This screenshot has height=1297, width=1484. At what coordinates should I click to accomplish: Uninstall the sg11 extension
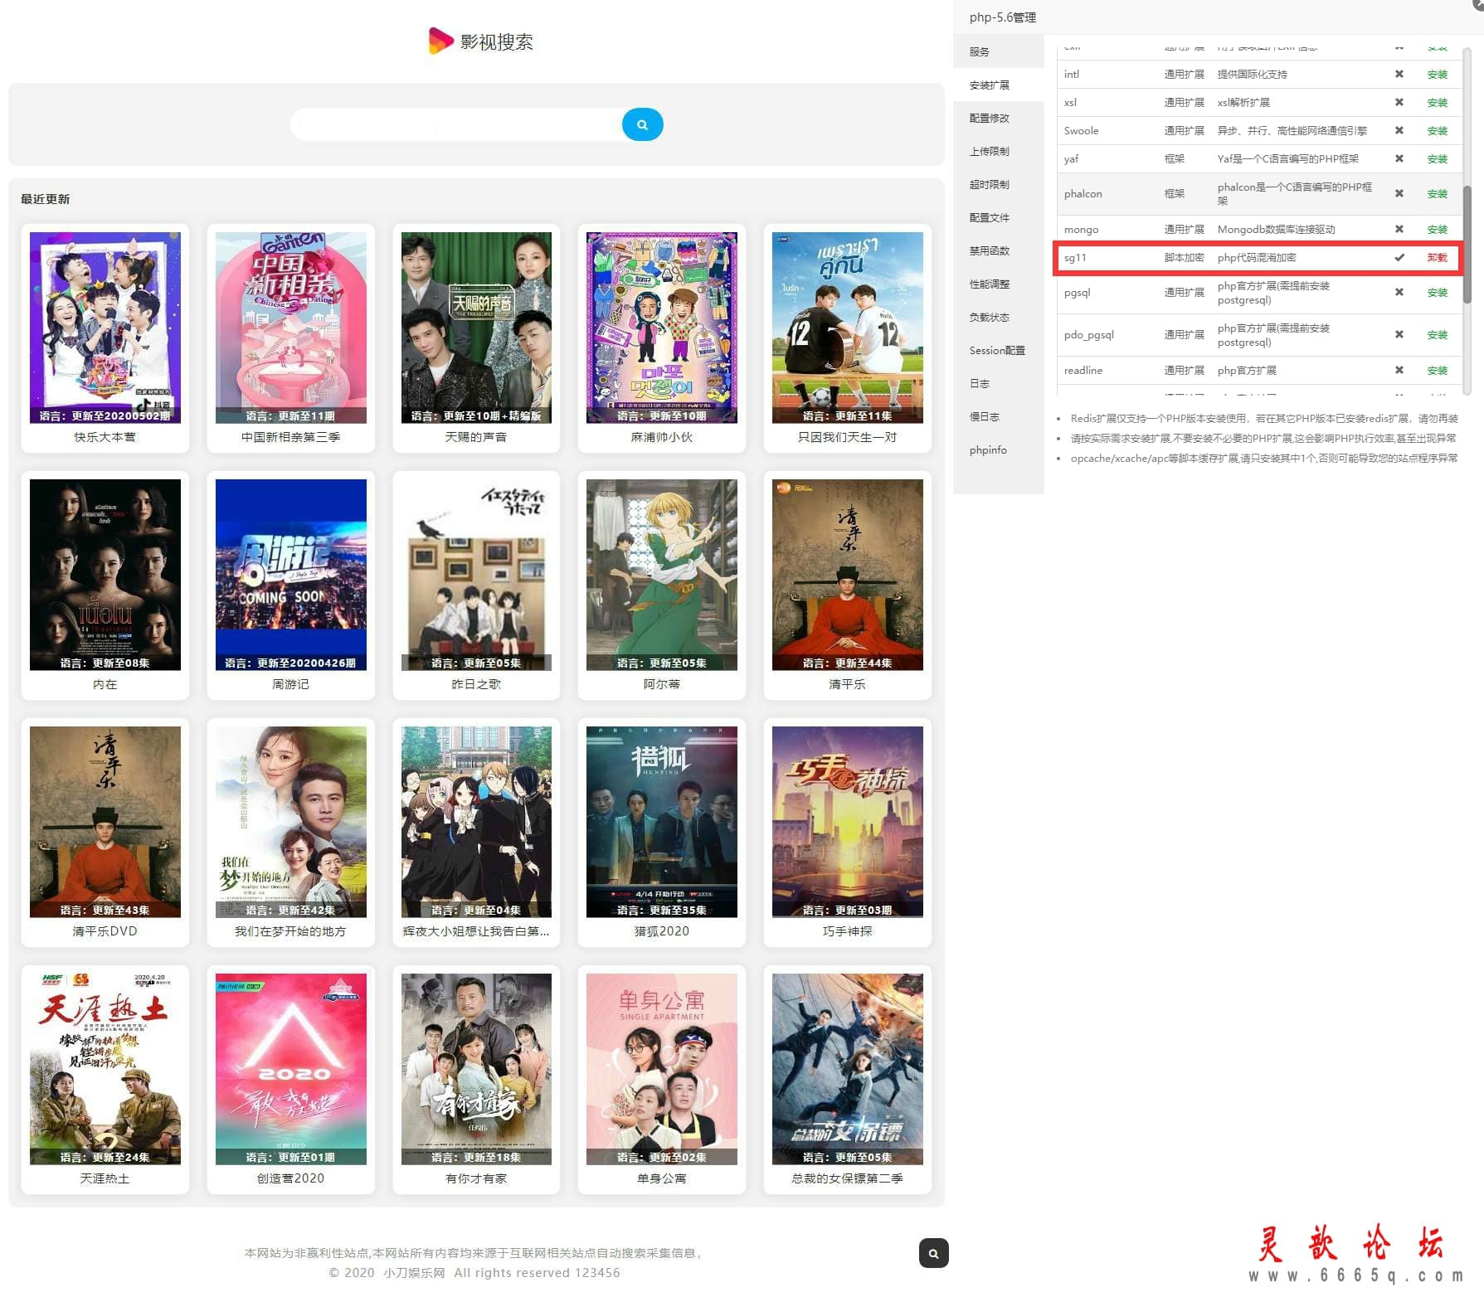(x=1437, y=258)
